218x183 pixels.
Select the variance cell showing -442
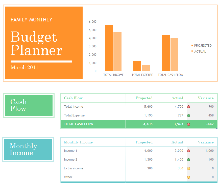202,124
